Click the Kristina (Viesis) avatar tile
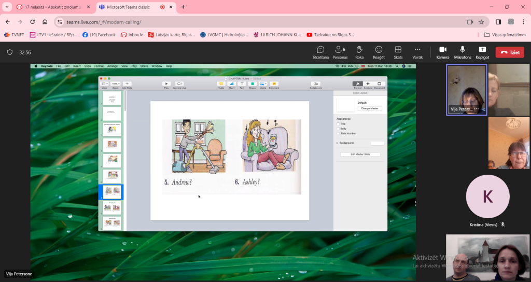The width and height of the screenshot is (531, 282). (x=487, y=196)
